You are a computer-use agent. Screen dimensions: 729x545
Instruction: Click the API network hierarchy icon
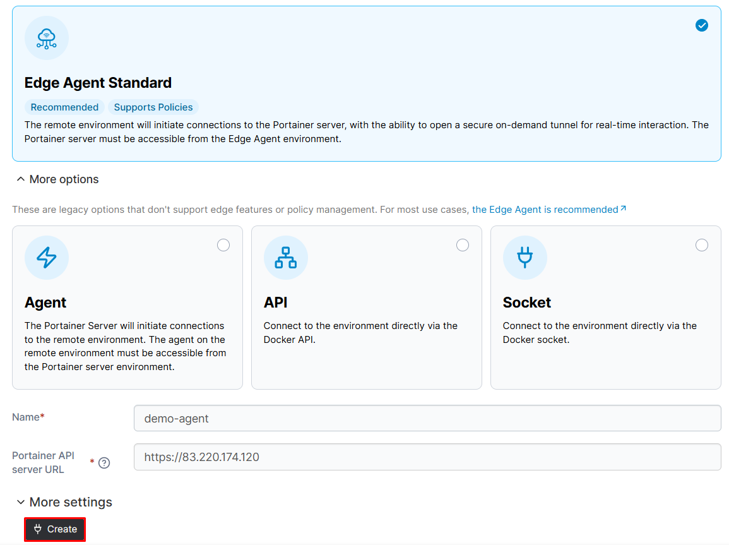tap(285, 258)
